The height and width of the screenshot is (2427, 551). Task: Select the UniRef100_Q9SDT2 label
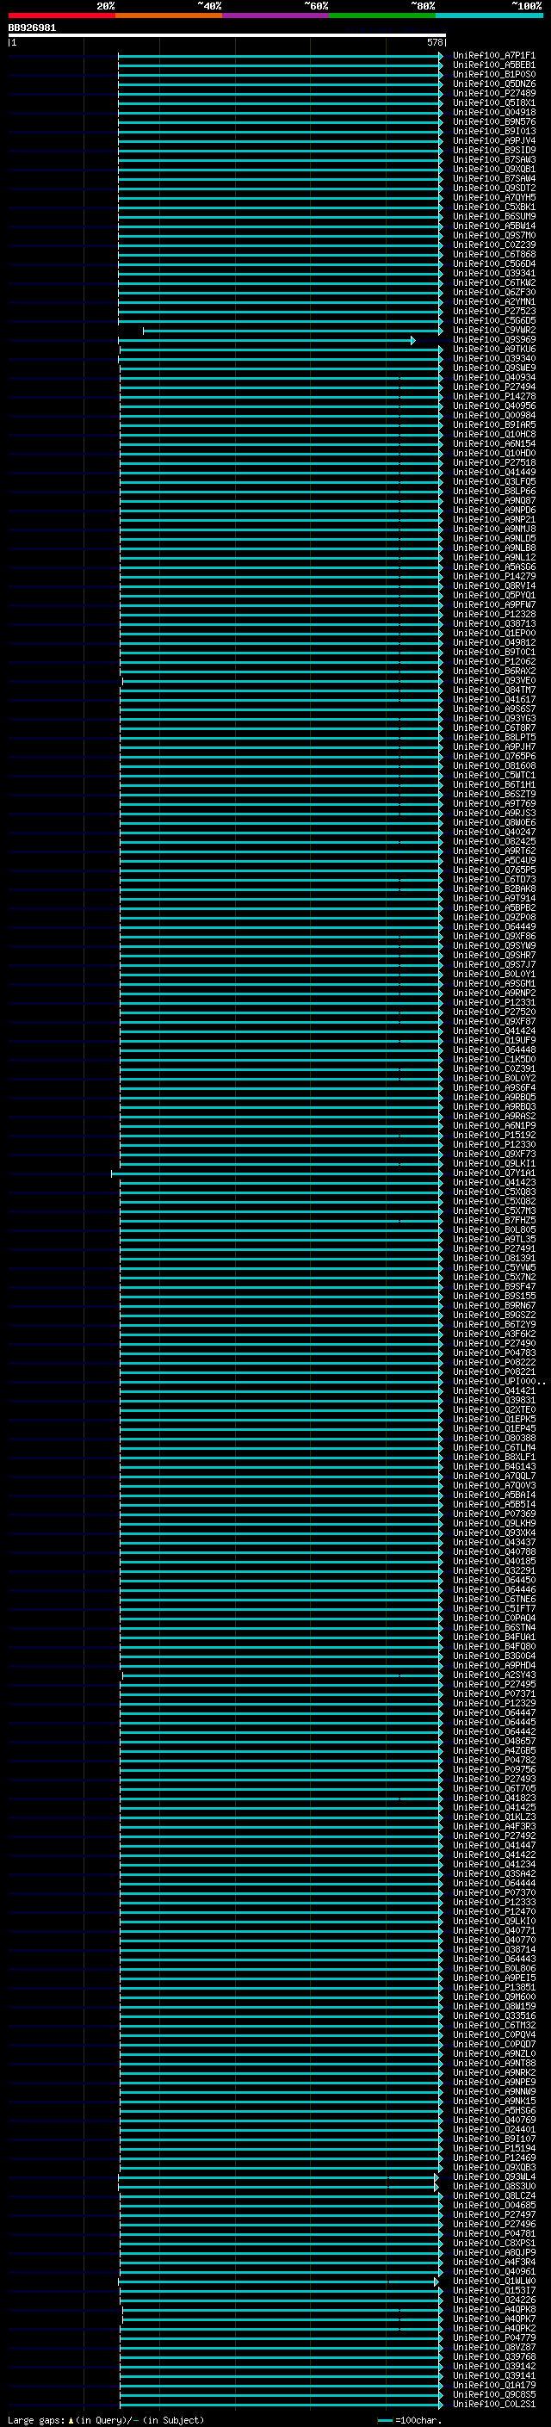tap(493, 188)
